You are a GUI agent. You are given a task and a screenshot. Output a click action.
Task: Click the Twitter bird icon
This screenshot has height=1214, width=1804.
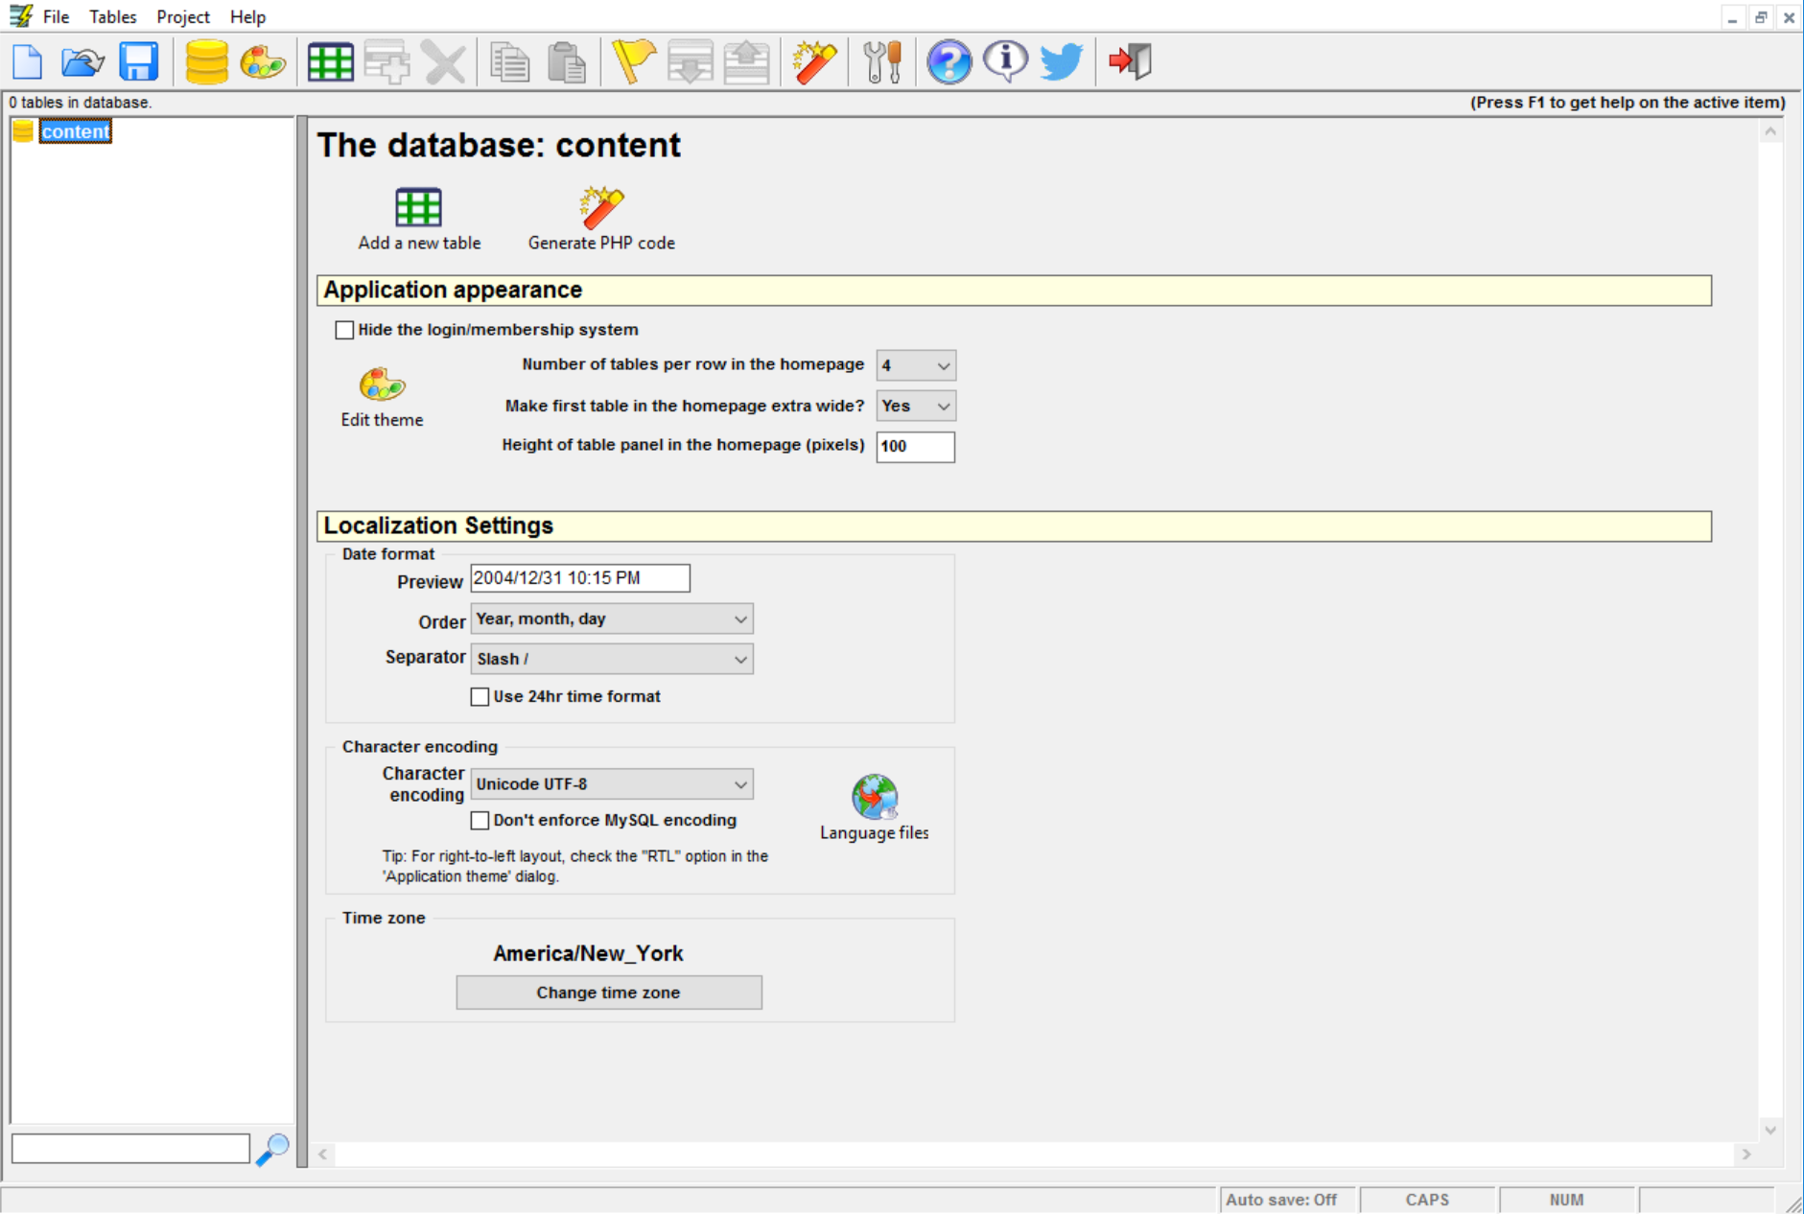[x=1061, y=62]
